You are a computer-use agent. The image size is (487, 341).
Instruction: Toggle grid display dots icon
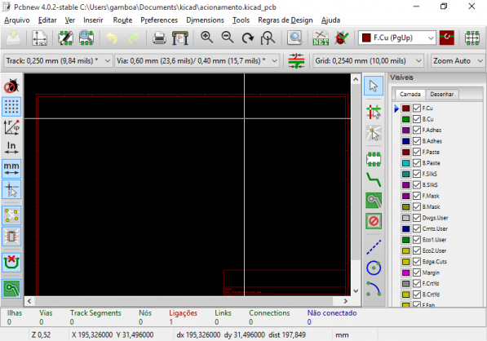[x=11, y=107]
